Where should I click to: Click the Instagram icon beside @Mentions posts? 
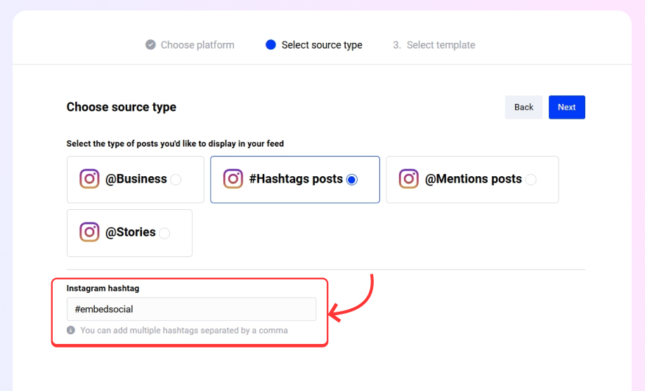point(408,179)
